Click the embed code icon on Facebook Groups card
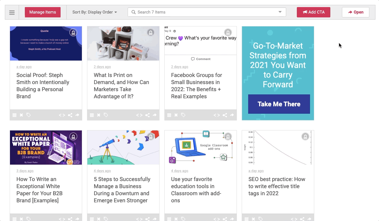 tap(217, 115)
